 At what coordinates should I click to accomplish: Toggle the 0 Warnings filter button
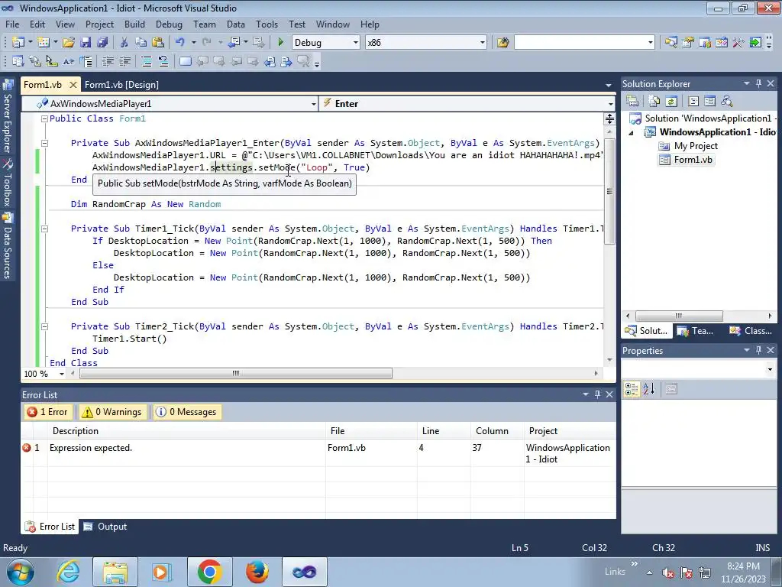113,412
